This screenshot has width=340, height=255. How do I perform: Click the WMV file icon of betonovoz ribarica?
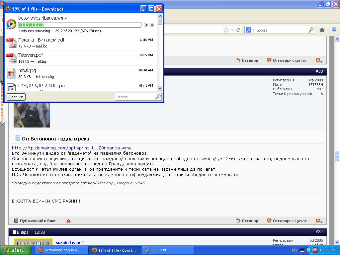tap(11, 24)
